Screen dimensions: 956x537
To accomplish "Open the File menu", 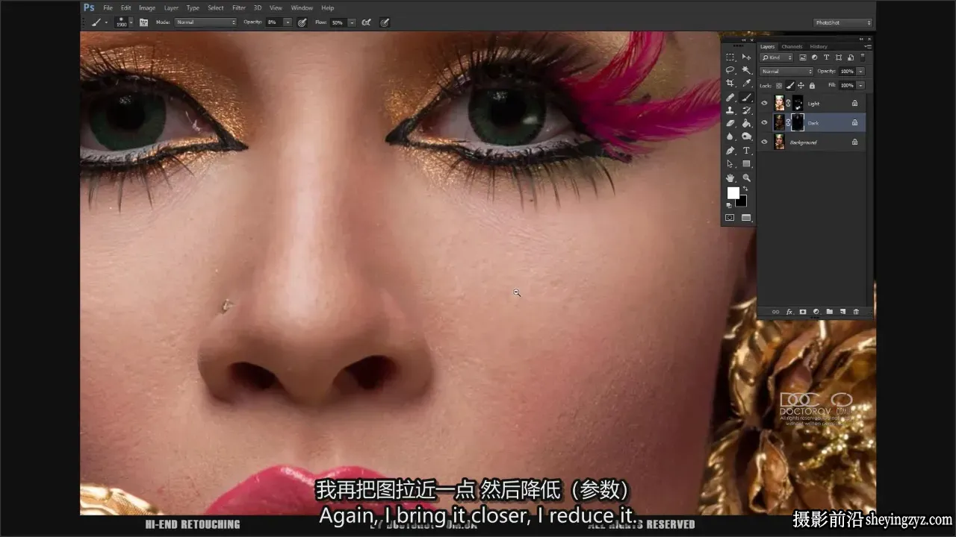I will 108,7.
